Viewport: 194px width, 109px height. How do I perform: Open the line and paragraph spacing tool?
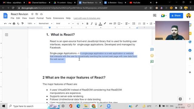[134, 24]
